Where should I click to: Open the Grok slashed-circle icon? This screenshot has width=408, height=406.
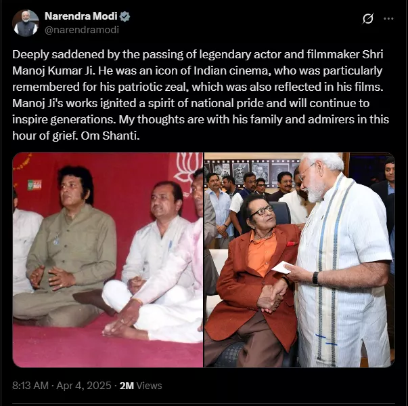pos(368,18)
